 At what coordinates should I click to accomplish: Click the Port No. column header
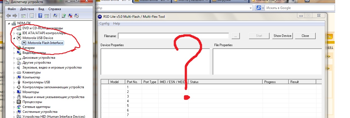click(x=134, y=82)
